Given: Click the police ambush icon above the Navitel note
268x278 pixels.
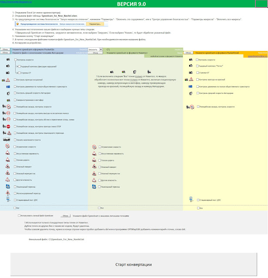Looking at the screenshot, I should point(149,72).
